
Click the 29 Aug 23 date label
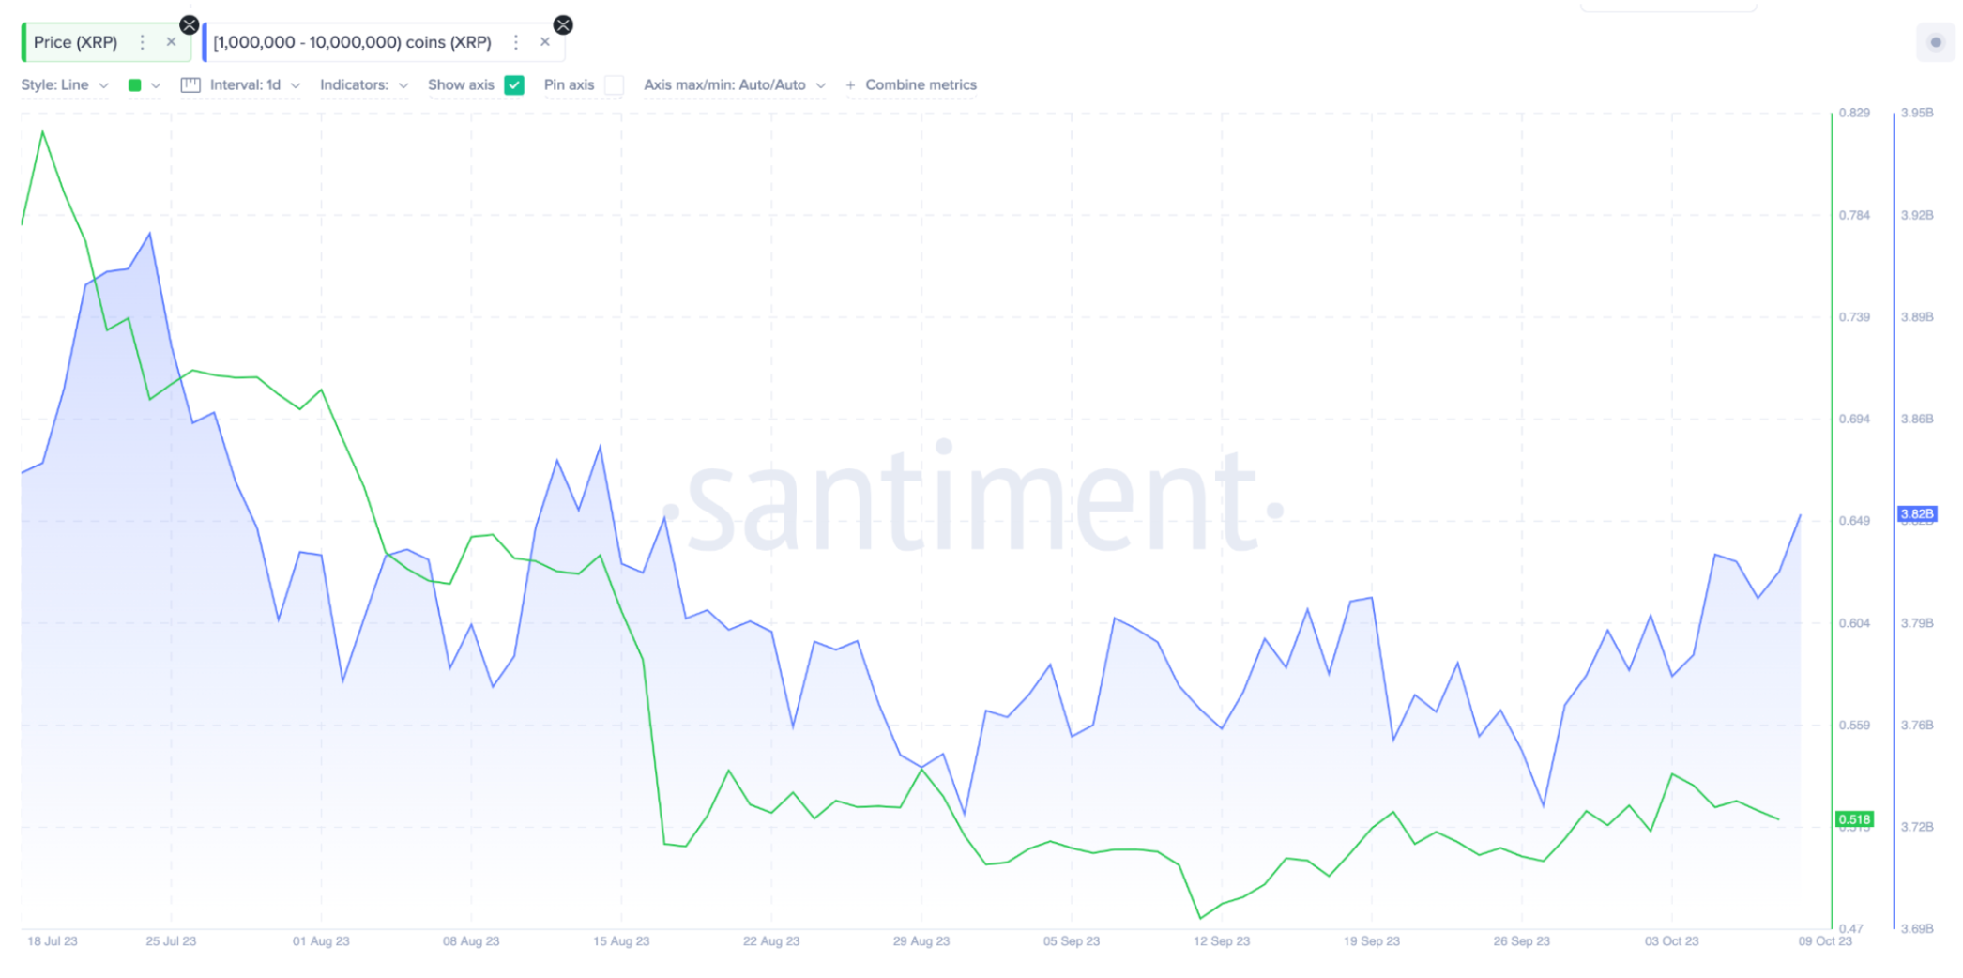(921, 941)
